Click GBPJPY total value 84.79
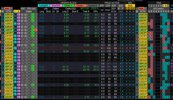The width and height of the screenshot is (173, 100). [86, 70]
